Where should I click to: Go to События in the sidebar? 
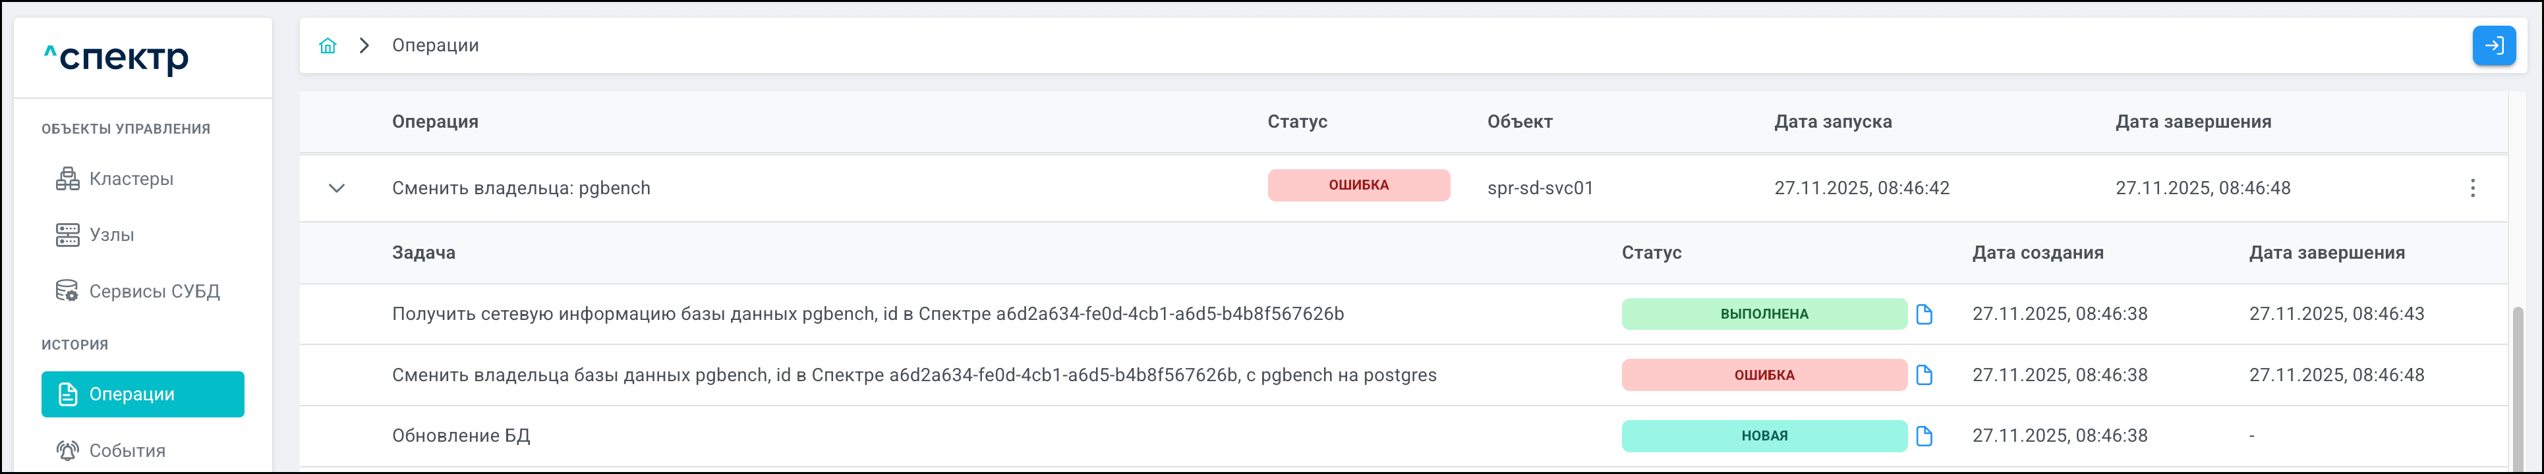point(127,450)
